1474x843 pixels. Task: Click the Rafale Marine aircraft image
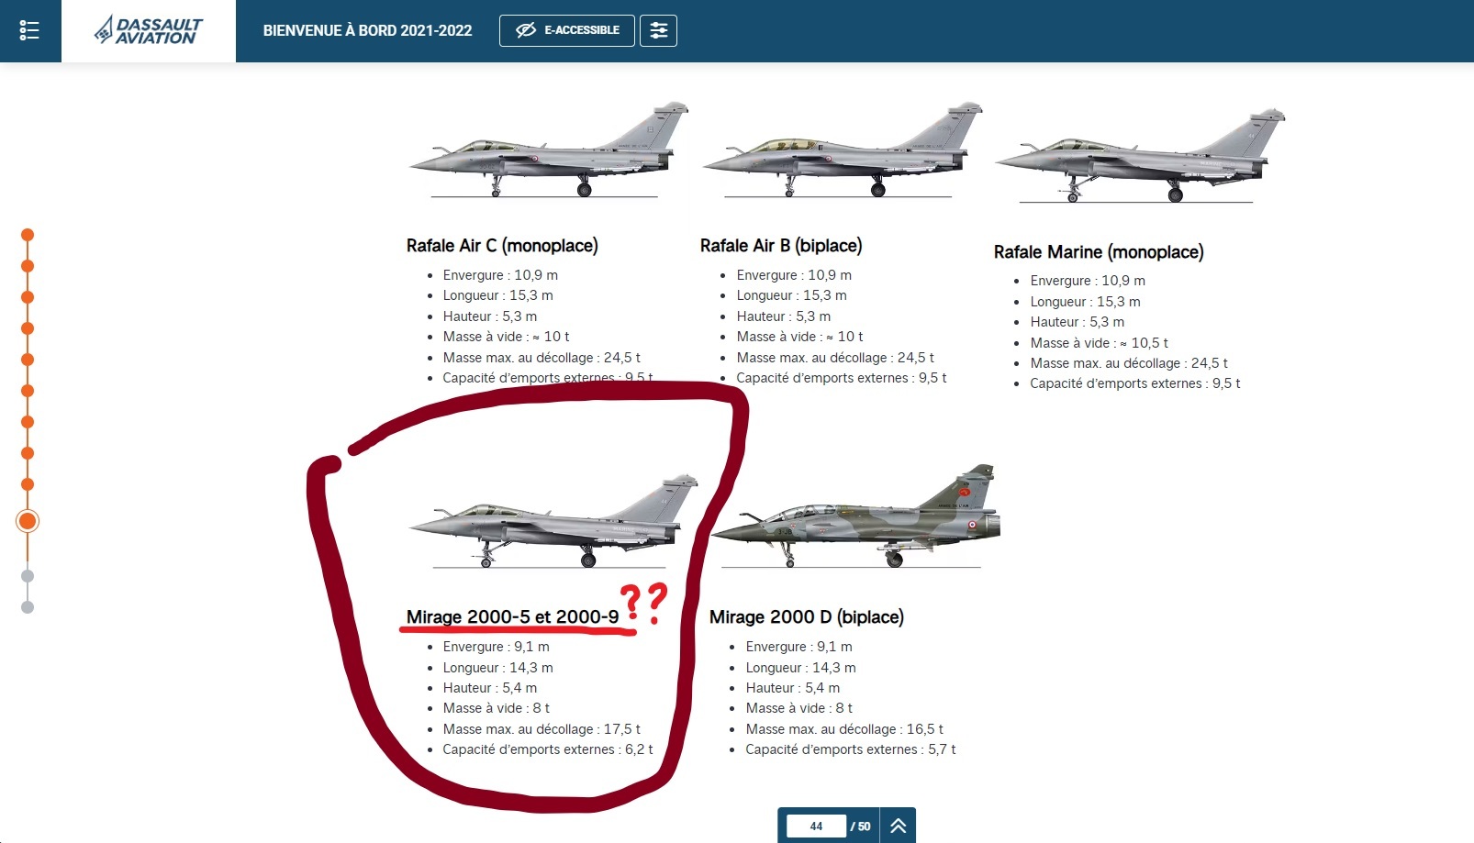click(1140, 155)
